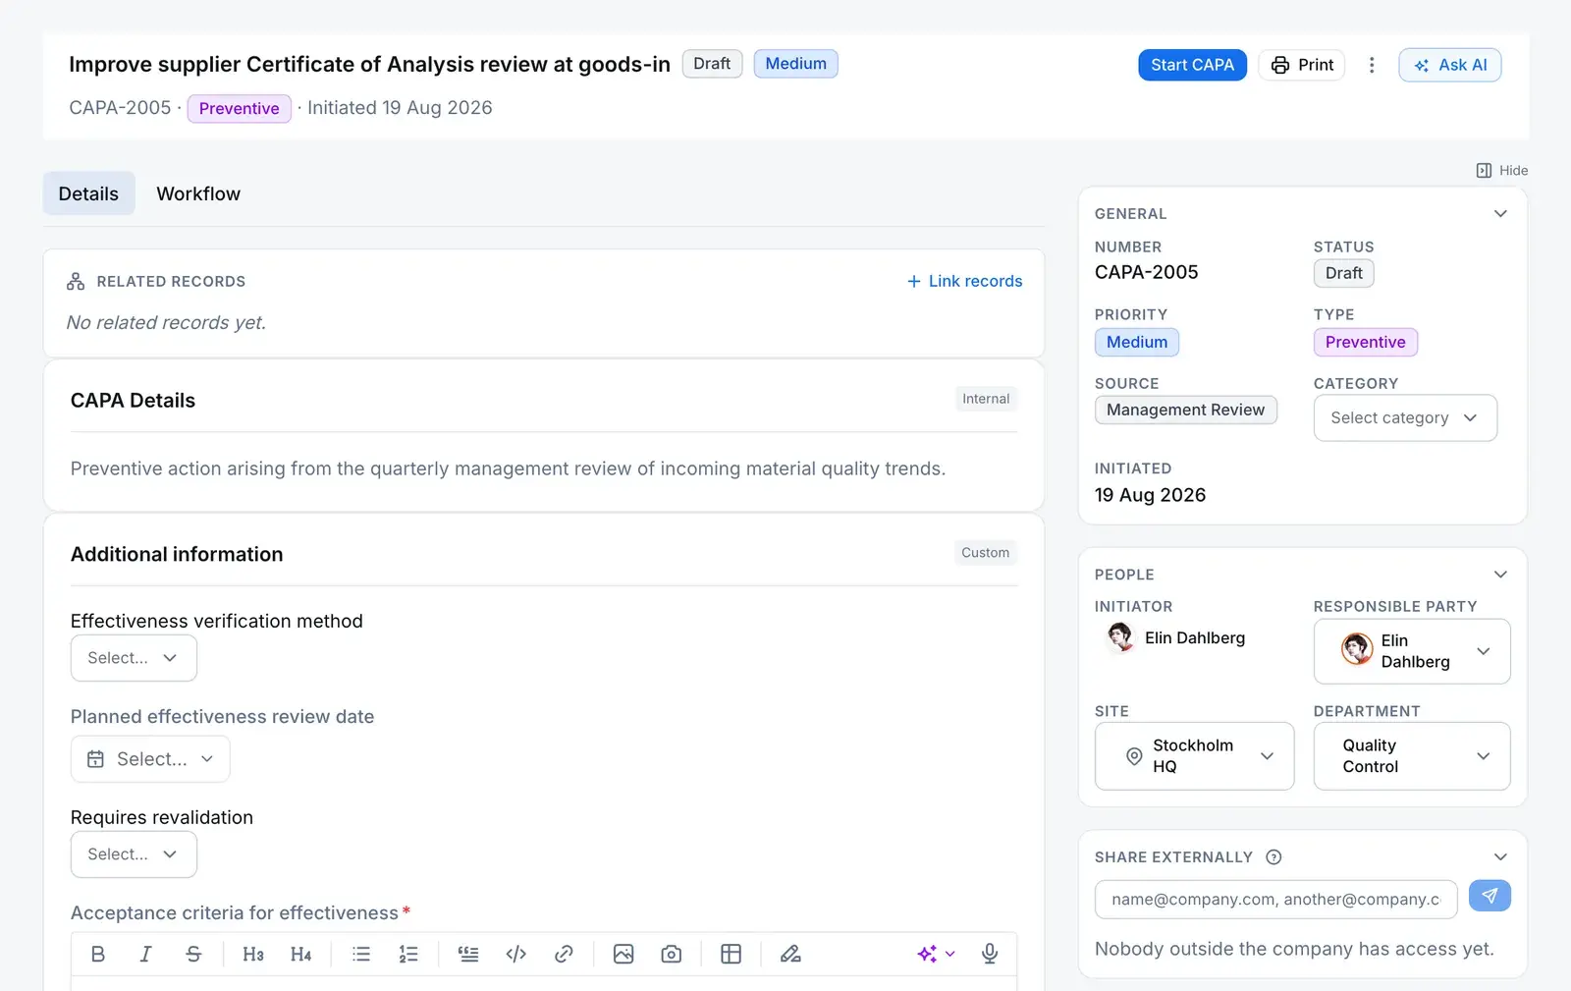Click the CAPA Details description text

[x=508, y=468]
